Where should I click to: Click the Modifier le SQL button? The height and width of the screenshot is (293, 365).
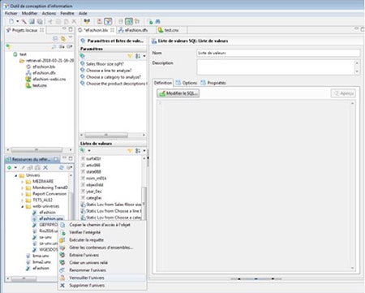(x=178, y=93)
